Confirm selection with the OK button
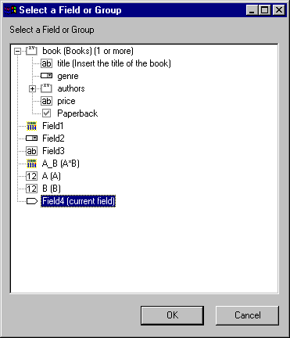Image resolution: width=290 pixels, height=338 pixels. pyautogui.click(x=172, y=315)
